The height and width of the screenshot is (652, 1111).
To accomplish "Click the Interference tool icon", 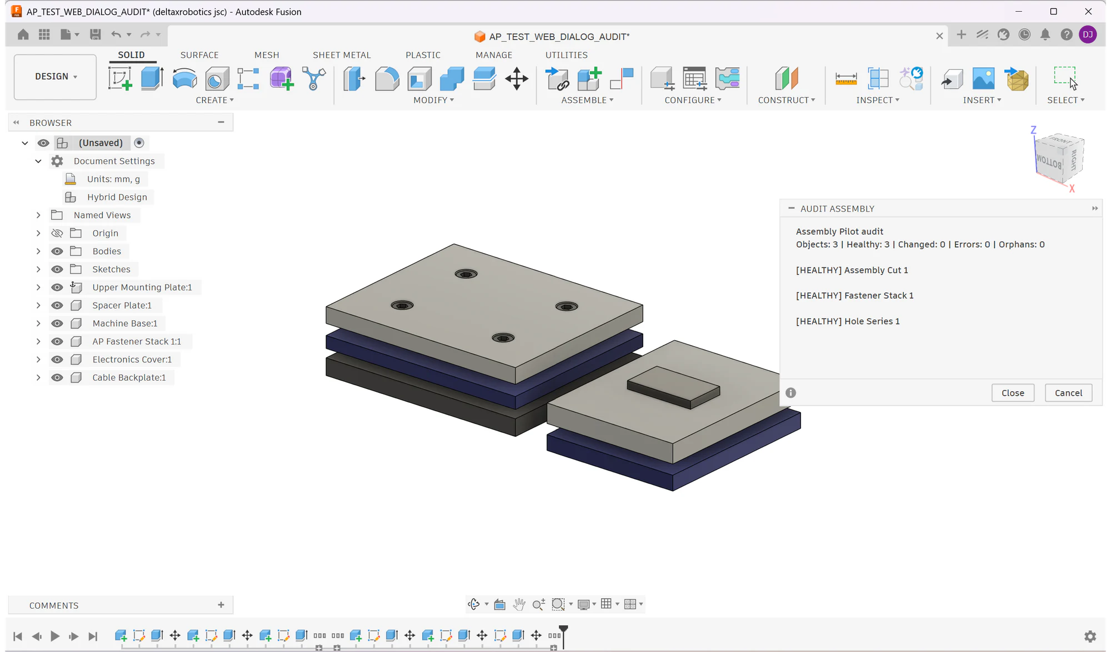I will 878,78.
